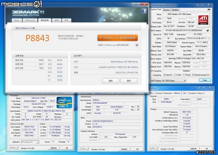This screenshot has height=155, width=218.
Task: Click the 9017 physics score value
Action: [41, 64]
